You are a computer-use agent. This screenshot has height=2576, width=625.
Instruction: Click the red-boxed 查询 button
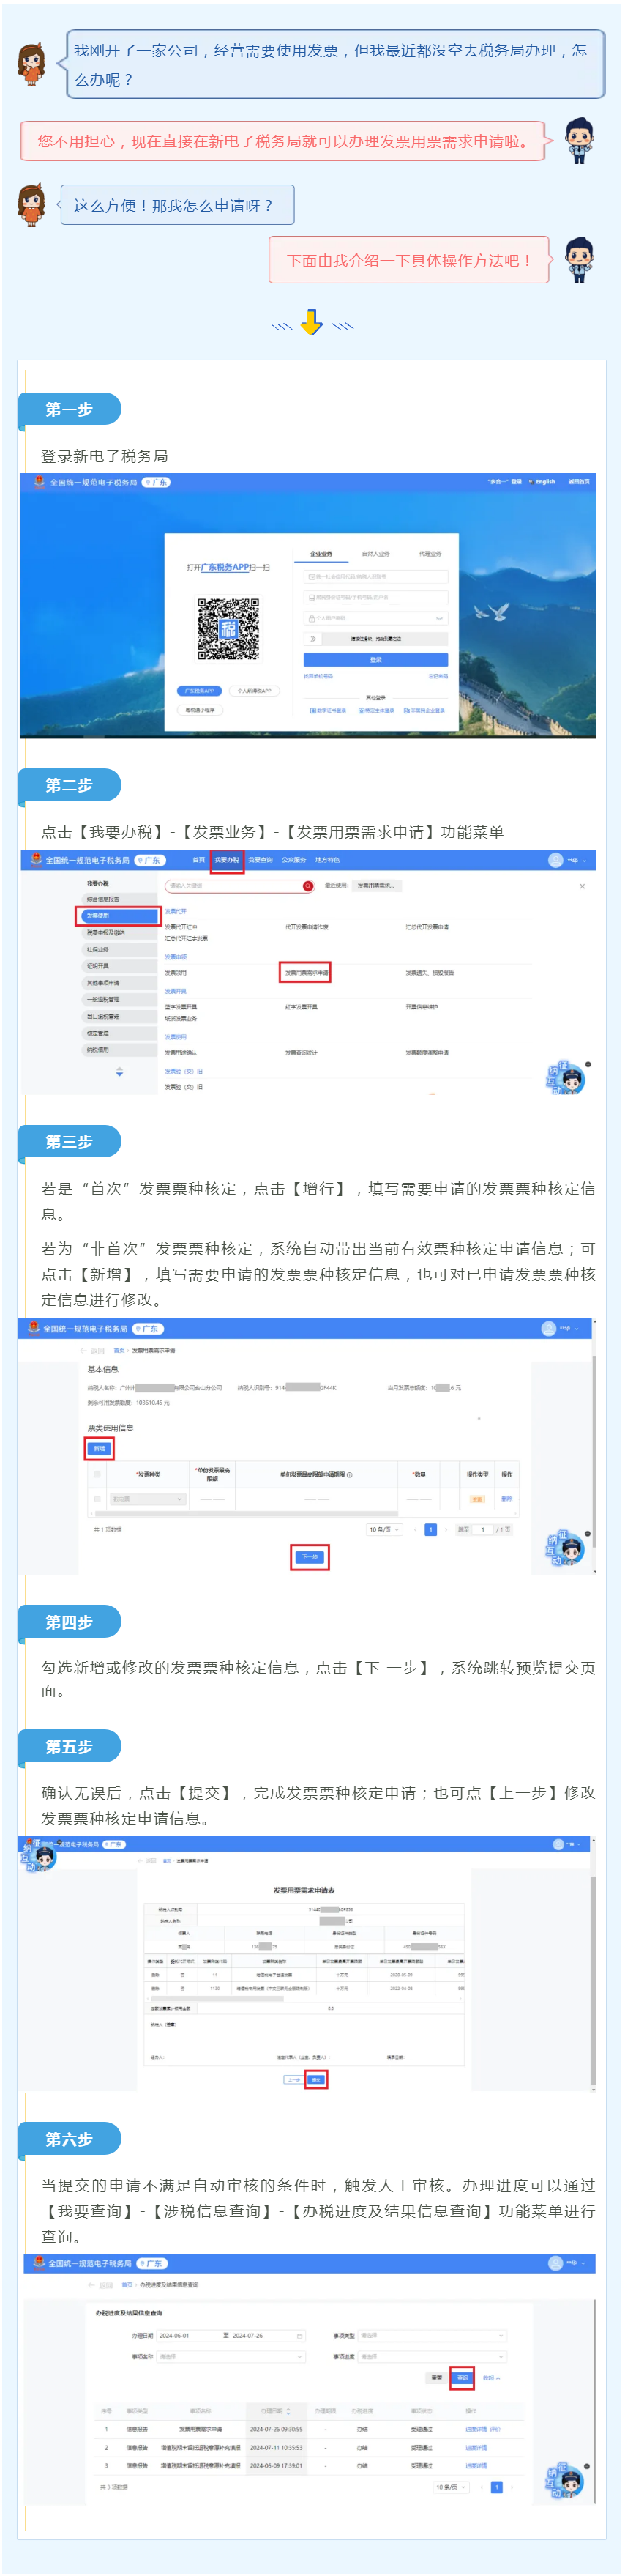[x=461, y=2377]
